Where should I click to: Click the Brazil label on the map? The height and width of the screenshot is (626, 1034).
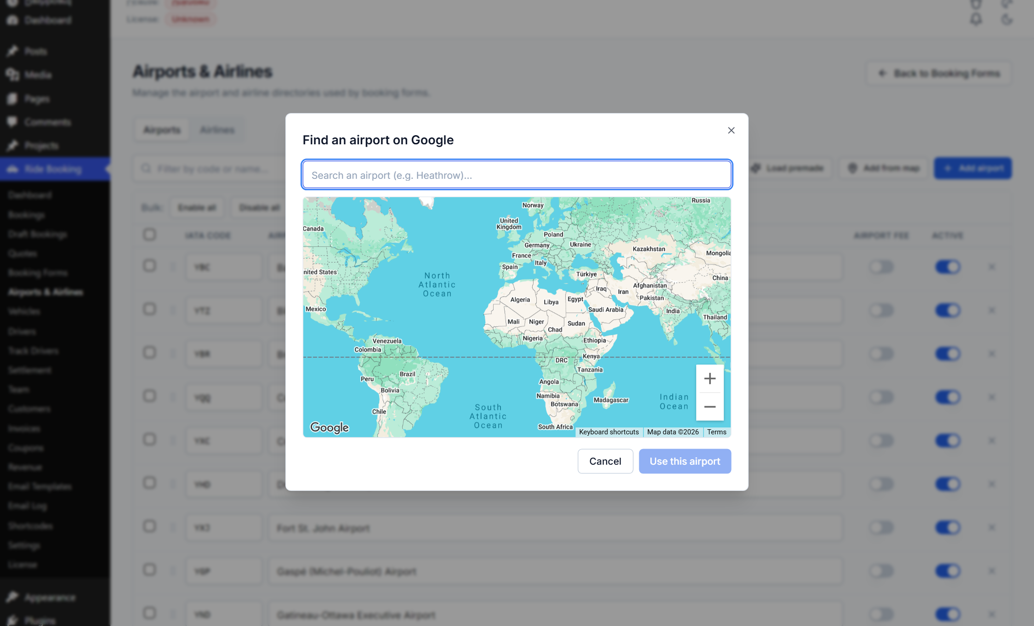coord(407,374)
